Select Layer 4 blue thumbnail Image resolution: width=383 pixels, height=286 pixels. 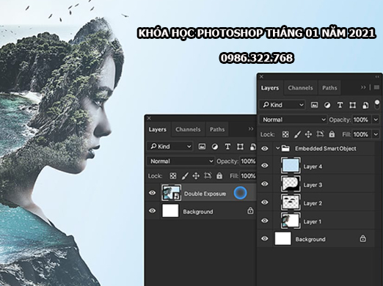coord(291,166)
